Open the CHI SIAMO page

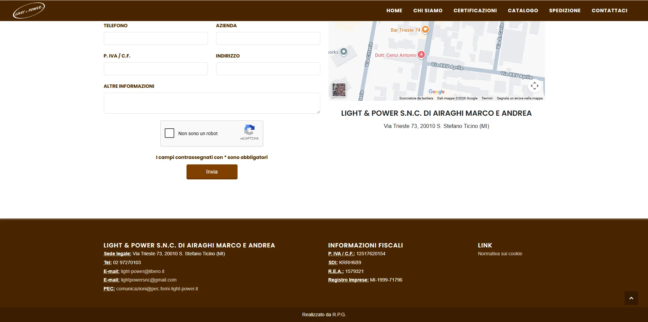[428, 11]
